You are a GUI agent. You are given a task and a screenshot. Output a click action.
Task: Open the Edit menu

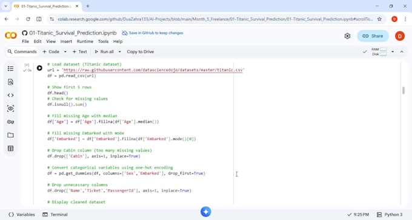pyautogui.click(x=38, y=42)
